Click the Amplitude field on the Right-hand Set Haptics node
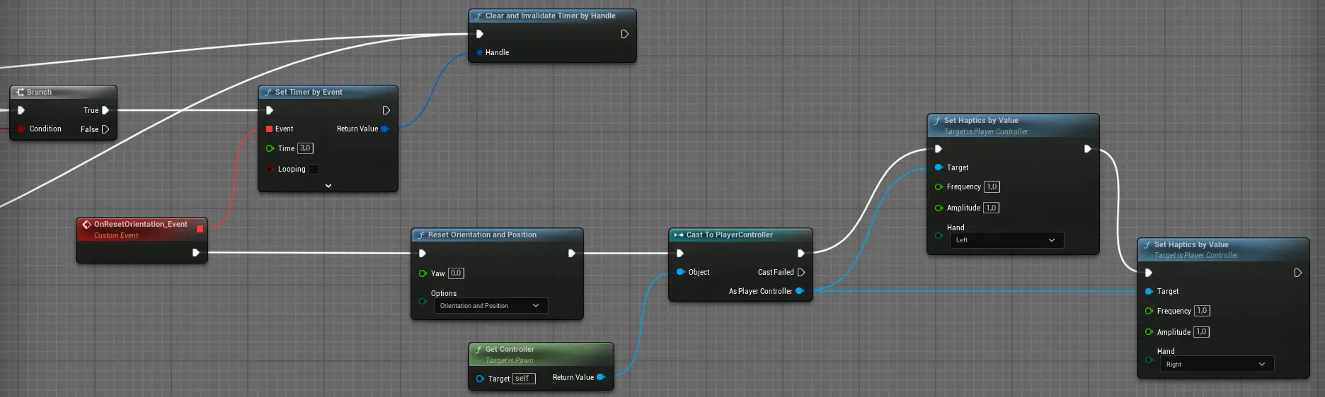Screen dimensions: 1325x397 point(1202,332)
